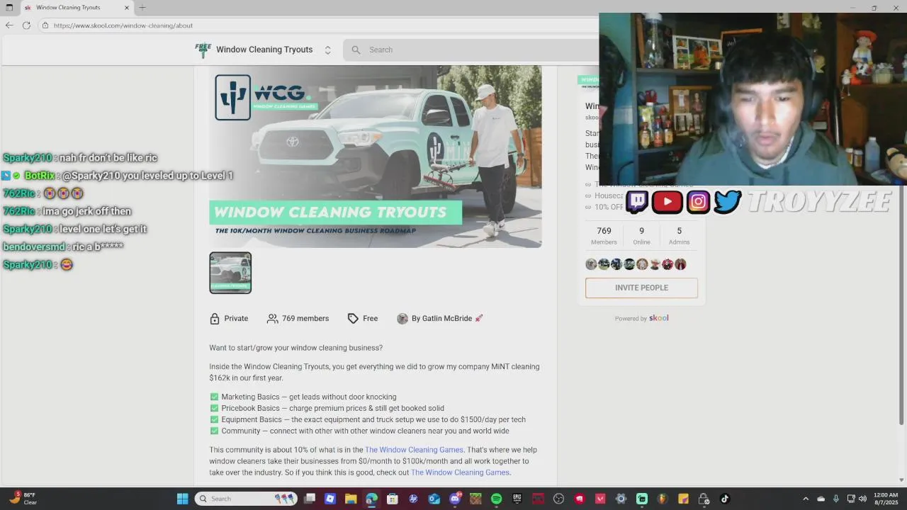
Task: Click the INVITE PEOPLE button
Action: pyautogui.click(x=641, y=288)
